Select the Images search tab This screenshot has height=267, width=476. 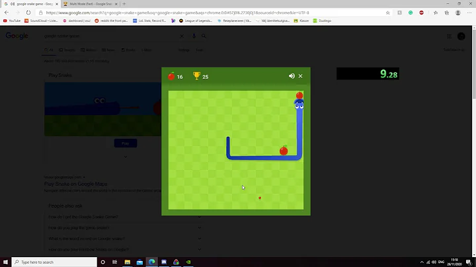[67, 50]
